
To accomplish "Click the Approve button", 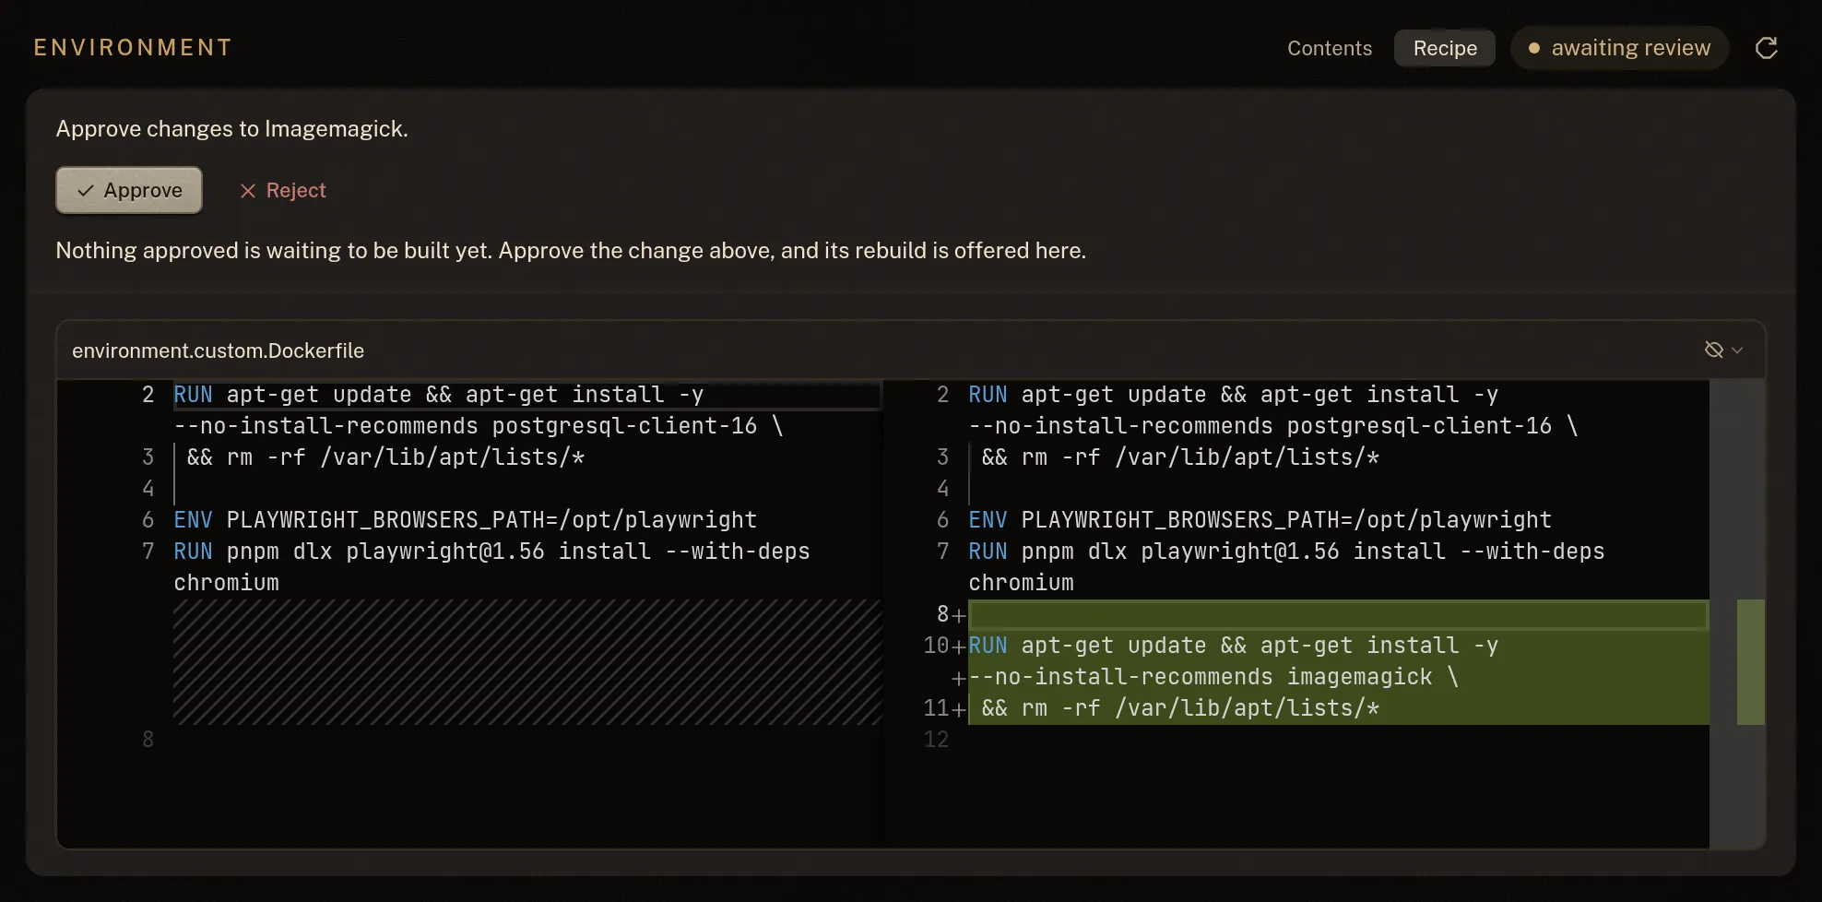I will [129, 190].
